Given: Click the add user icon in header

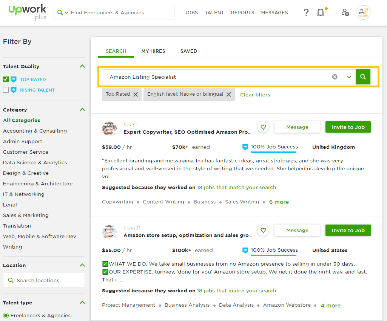Looking at the screenshot, I should tap(345, 12).
